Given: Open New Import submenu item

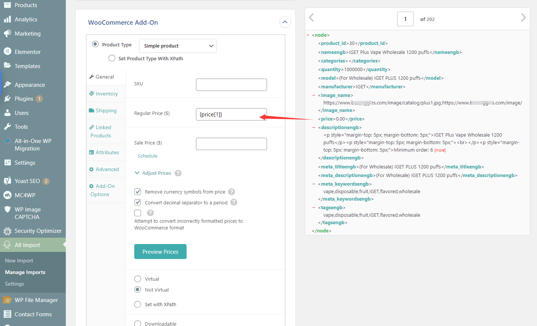Looking at the screenshot, I should (x=19, y=261).
